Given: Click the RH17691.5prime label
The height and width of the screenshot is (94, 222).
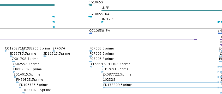Looking at the screenshot, I should click(x=115, y=69).
